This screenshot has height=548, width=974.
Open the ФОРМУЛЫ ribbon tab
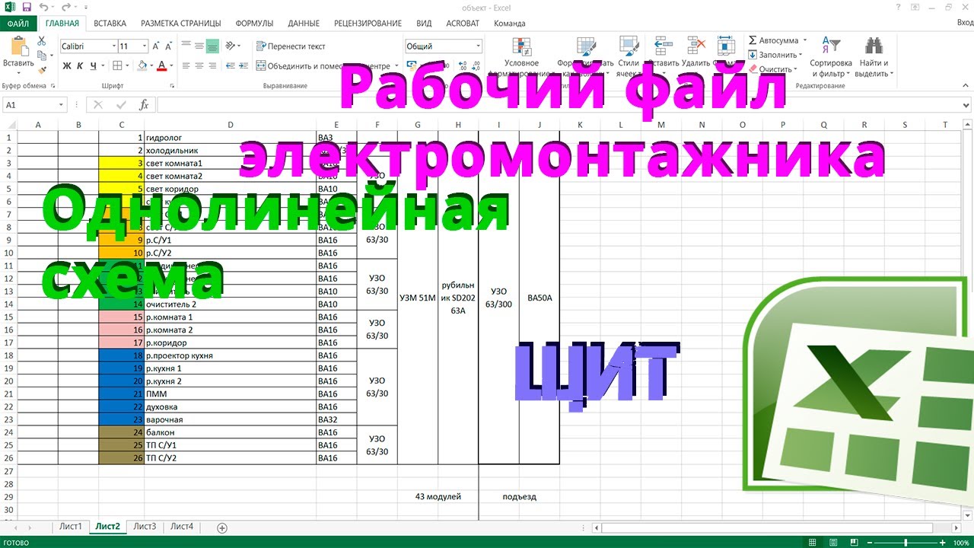[254, 24]
